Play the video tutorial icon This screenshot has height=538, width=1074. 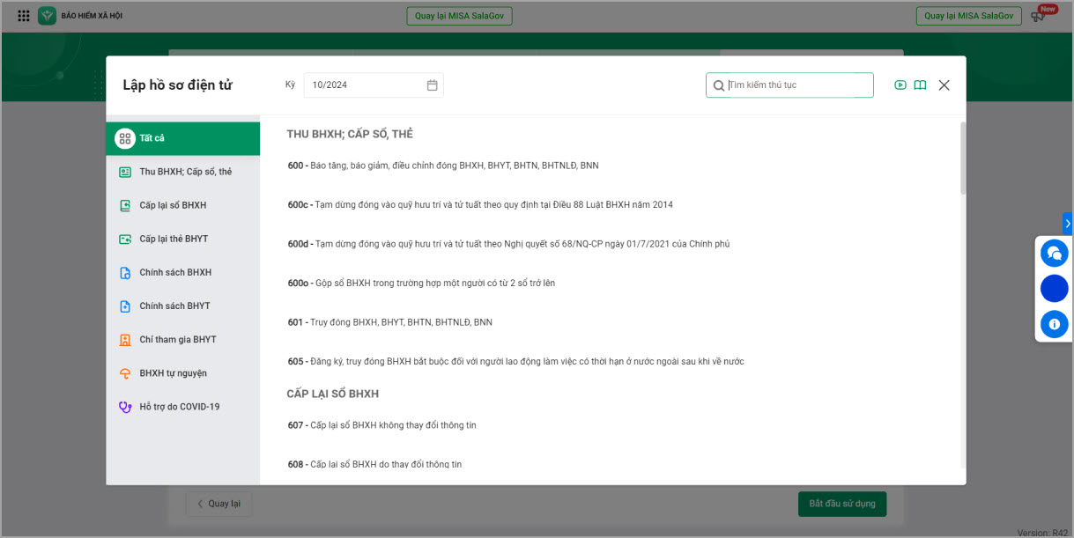900,85
